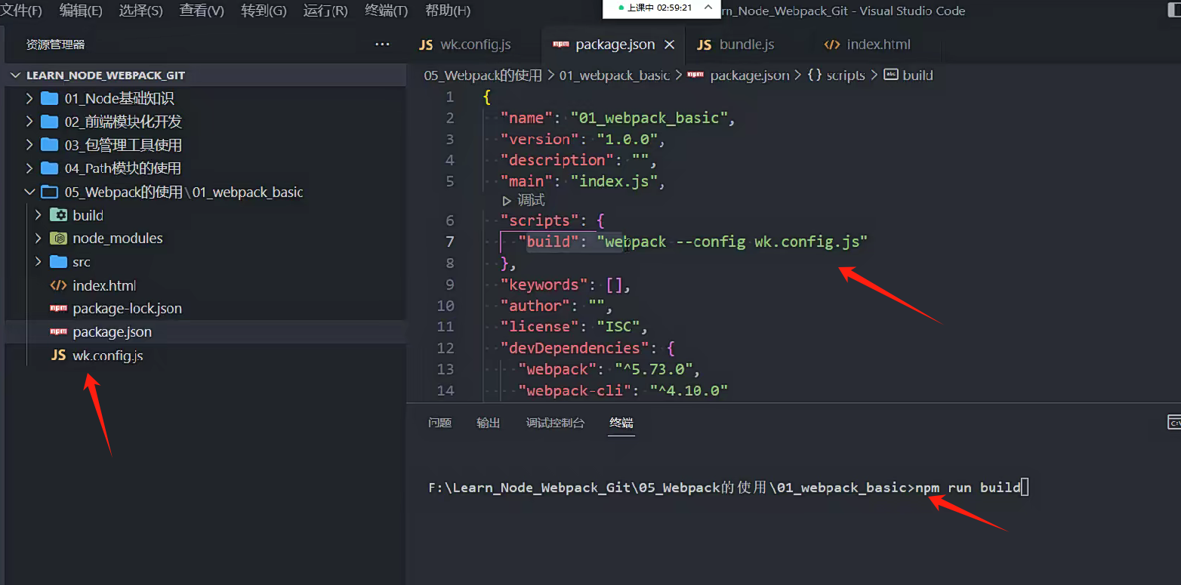Viewport: 1181px width, 585px height.
Task: Open the 帮助(H) menu
Action: tap(448, 11)
